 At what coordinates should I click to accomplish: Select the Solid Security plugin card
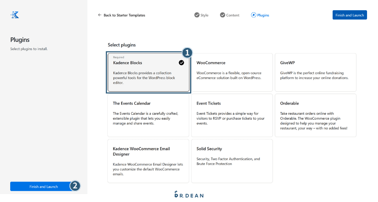pyautogui.click(x=232, y=161)
